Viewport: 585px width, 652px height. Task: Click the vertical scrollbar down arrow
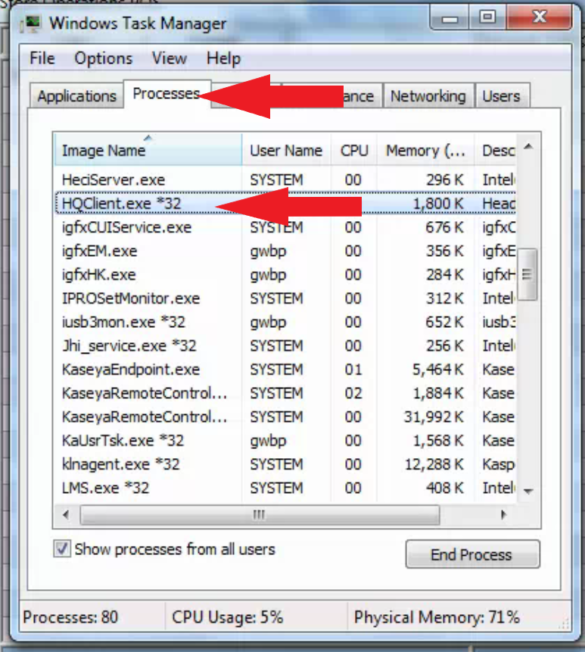528,491
